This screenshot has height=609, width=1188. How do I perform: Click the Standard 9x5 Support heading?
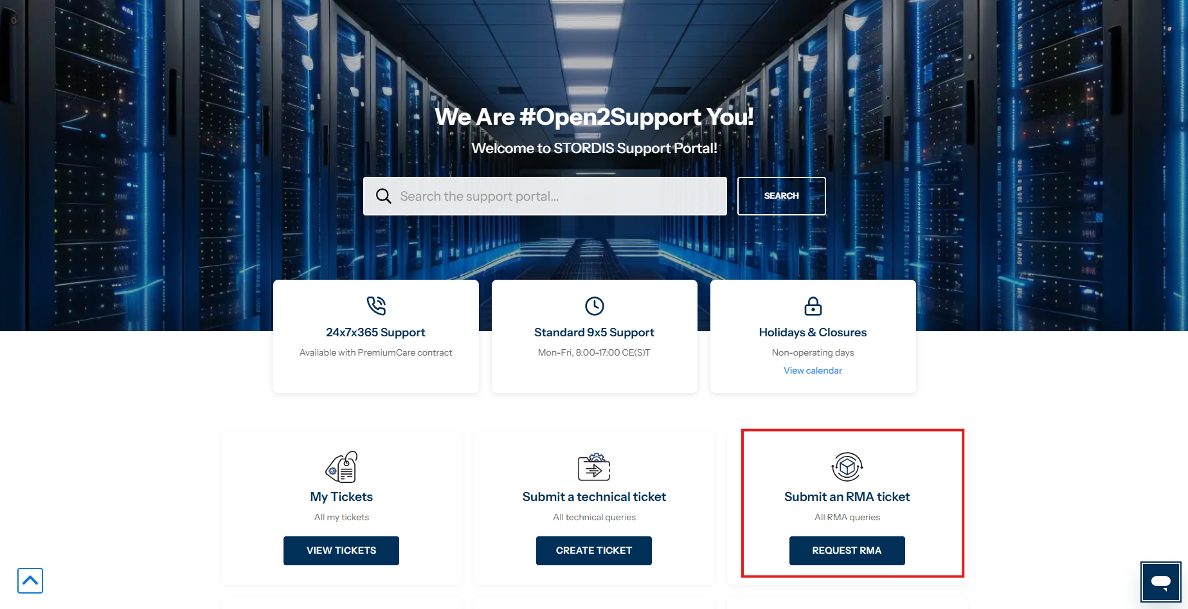coord(594,332)
